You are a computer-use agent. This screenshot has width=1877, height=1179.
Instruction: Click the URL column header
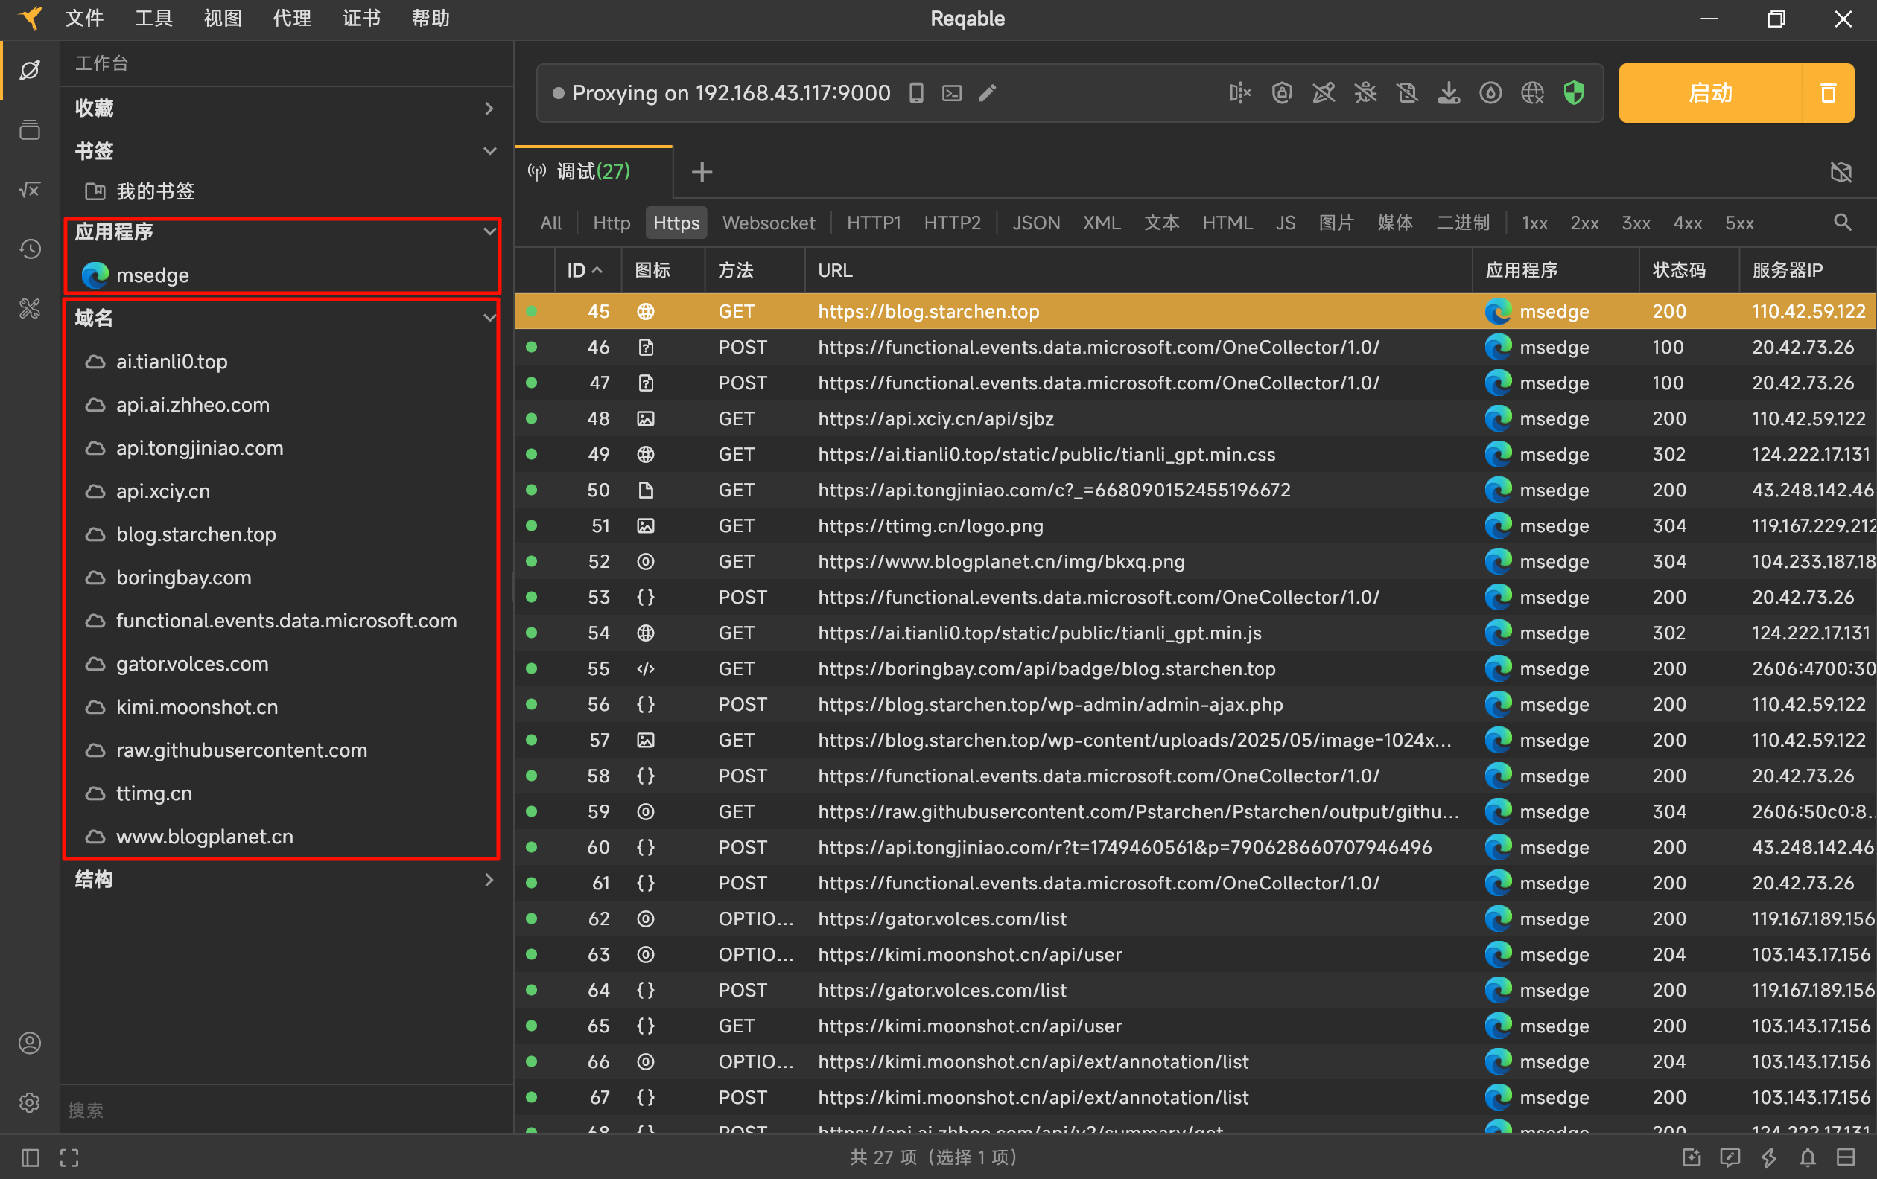pos(1138,270)
